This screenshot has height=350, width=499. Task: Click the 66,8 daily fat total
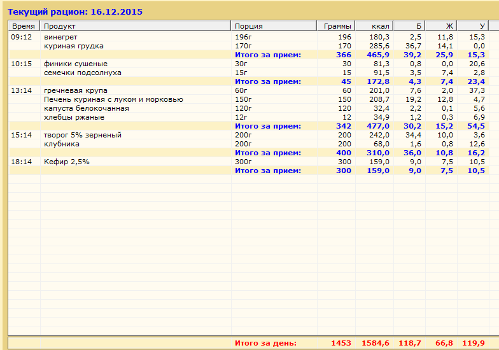pos(444,343)
